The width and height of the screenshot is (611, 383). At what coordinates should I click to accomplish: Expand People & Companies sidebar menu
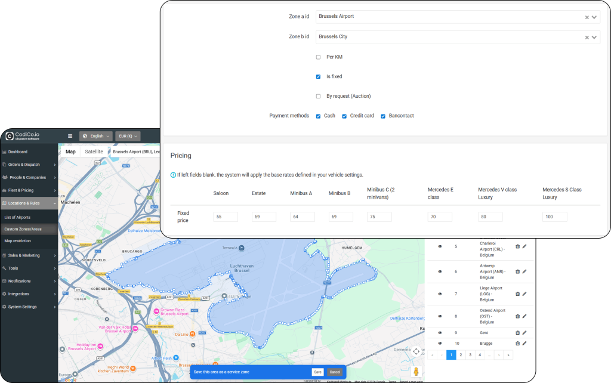tap(29, 177)
